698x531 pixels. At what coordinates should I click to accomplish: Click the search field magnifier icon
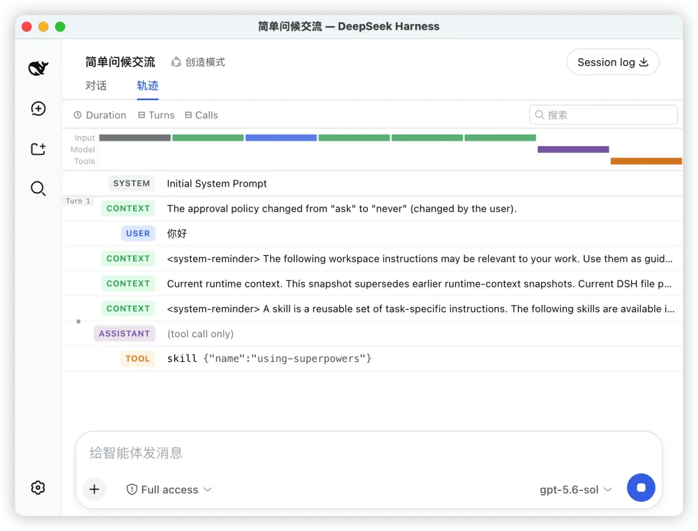tap(540, 115)
